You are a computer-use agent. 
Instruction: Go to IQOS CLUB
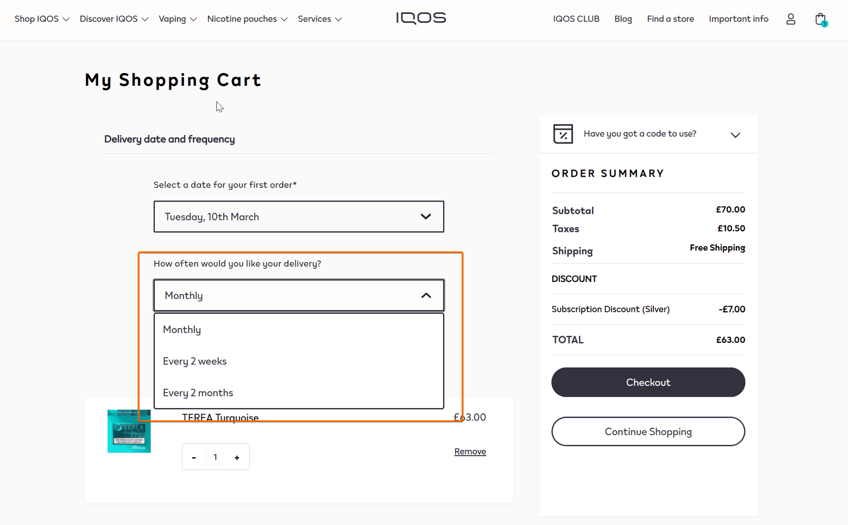coord(576,19)
